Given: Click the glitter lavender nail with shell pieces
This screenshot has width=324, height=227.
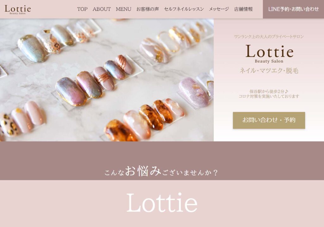Looking at the screenshot, I should click(x=191, y=92).
